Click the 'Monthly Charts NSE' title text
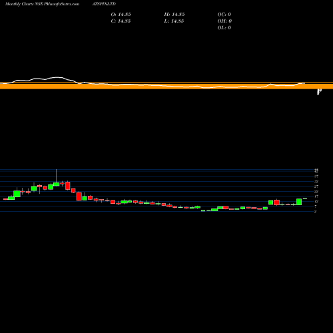333x333 pixels. 24,4
